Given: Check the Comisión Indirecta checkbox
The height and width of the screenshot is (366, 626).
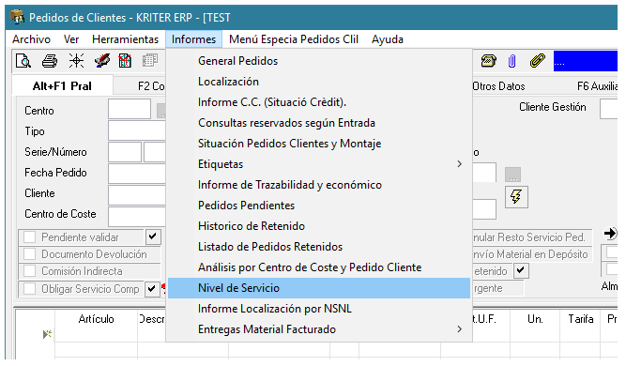Looking at the screenshot, I should click(x=29, y=271).
